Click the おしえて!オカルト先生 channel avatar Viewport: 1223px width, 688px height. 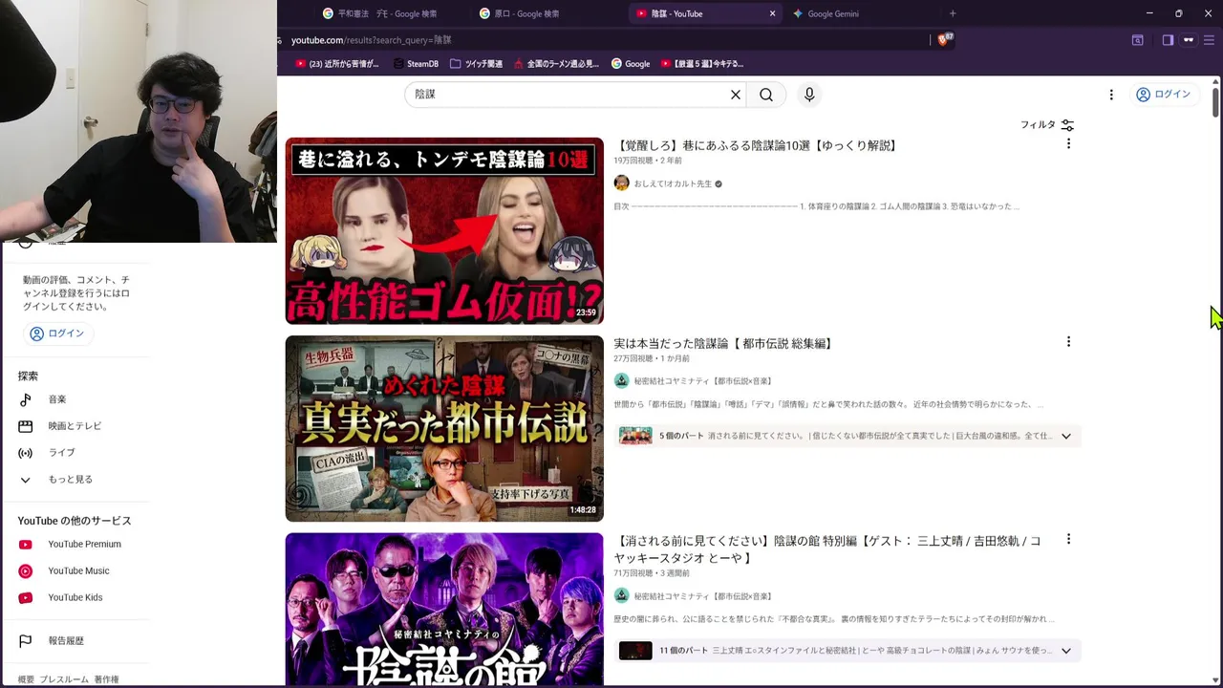[x=621, y=183]
